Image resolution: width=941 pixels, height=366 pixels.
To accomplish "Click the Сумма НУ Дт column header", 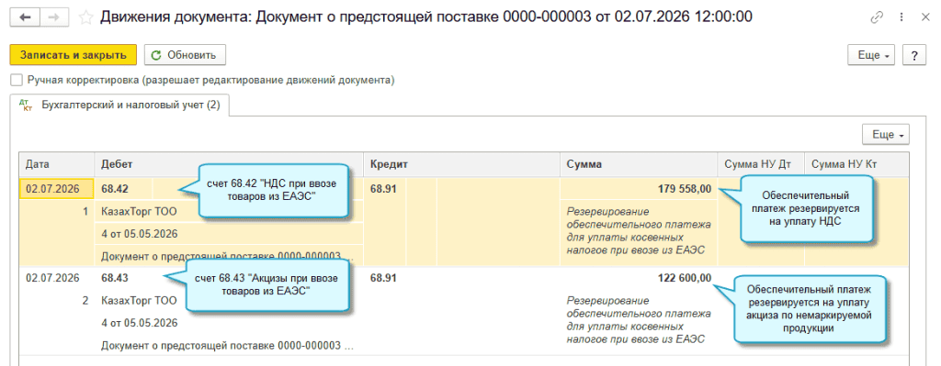I will pos(760,164).
